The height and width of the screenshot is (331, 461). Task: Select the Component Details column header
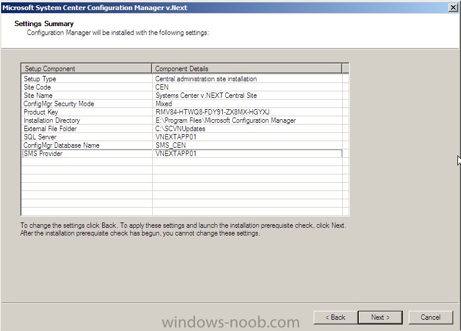[247, 69]
